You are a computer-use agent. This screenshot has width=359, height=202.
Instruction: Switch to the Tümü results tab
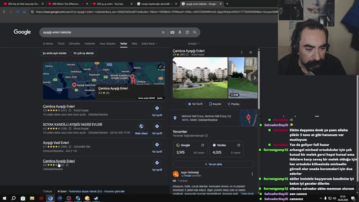pyautogui.click(x=61, y=44)
